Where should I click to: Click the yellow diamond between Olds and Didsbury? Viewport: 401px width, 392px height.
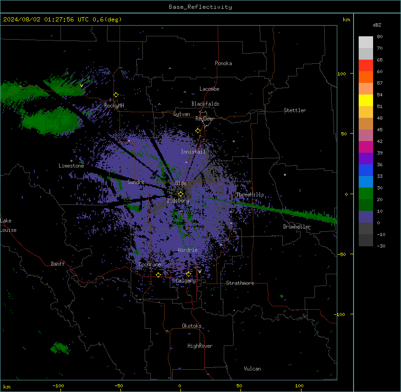[x=180, y=194]
